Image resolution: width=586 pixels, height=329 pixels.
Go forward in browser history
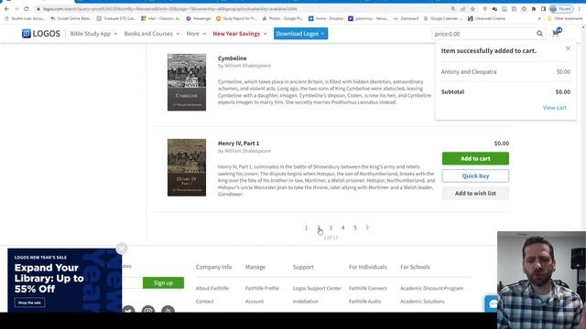[16, 8]
